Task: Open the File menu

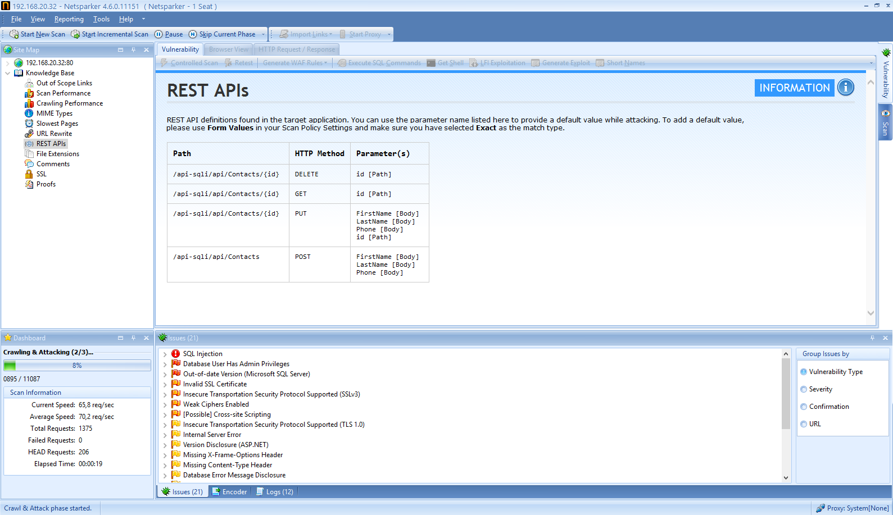Action: [x=16, y=19]
